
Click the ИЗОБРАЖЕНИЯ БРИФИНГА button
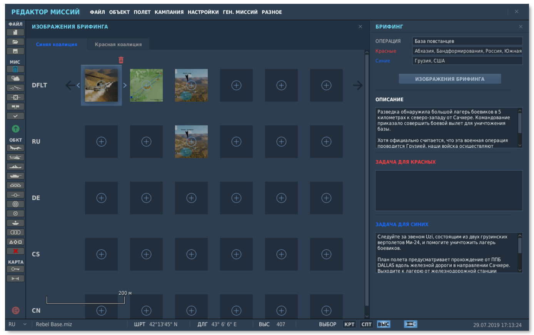tap(449, 79)
